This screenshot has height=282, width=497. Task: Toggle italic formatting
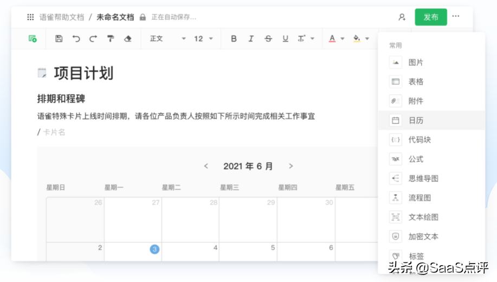(x=251, y=39)
